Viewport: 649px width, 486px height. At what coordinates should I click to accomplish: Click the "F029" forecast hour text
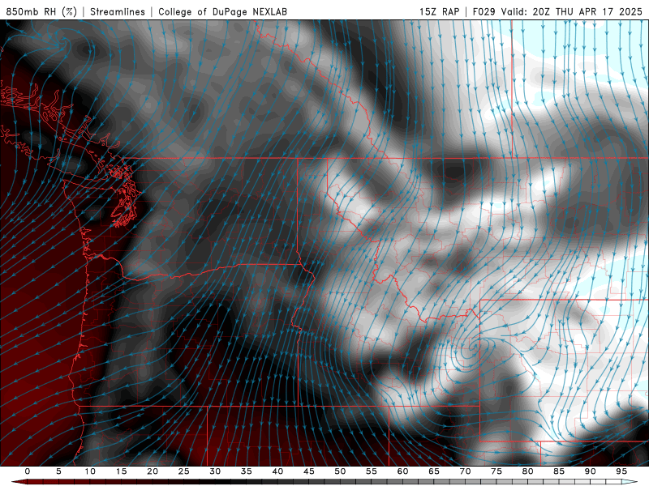point(484,11)
